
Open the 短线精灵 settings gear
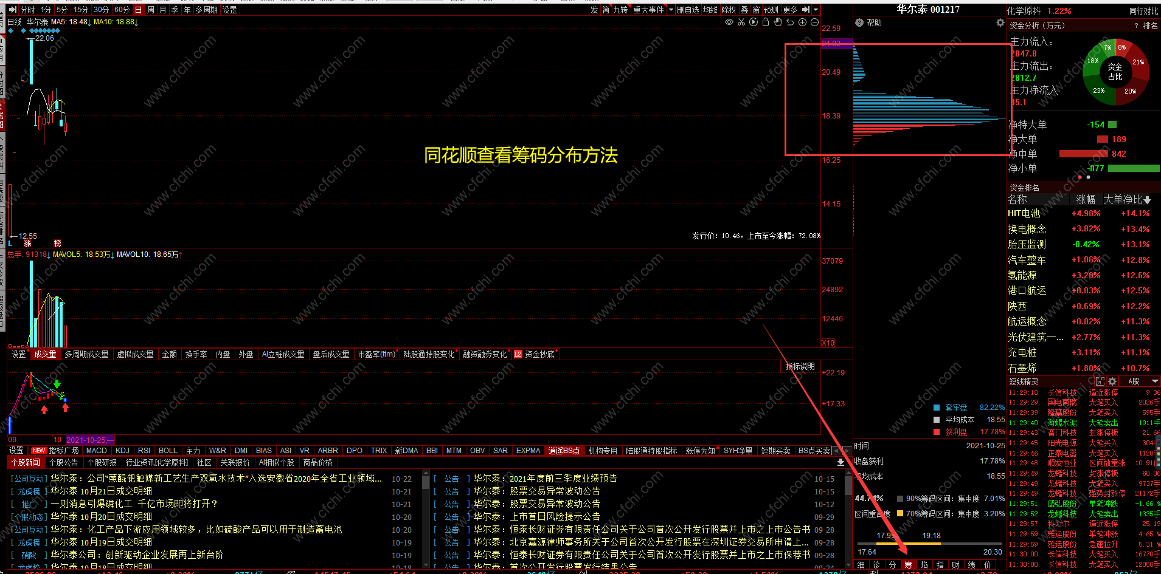point(1112,381)
